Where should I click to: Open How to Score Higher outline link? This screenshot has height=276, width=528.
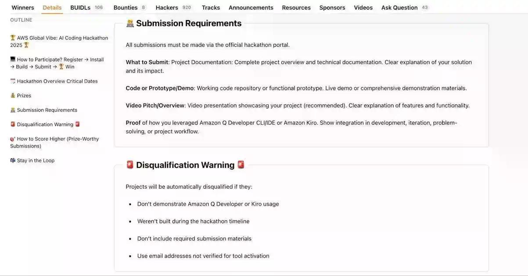click(x=54, y=142)
